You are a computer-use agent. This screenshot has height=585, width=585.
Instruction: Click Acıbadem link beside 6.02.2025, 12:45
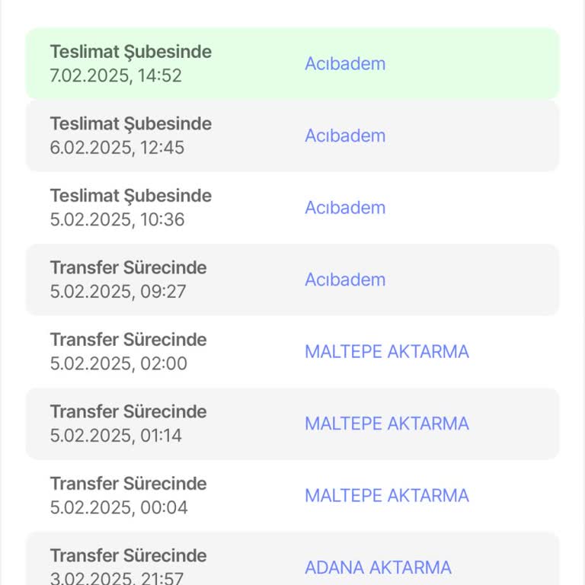pos(345,136)
